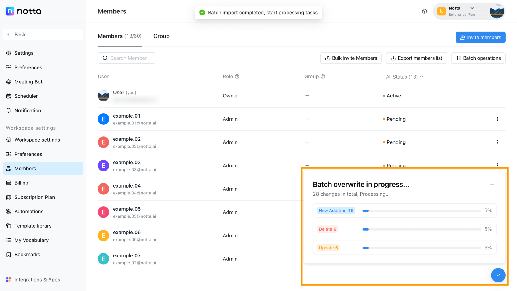The image size is (517, 291).
Task: Open Workspace settings item
Action: [43, 140]
